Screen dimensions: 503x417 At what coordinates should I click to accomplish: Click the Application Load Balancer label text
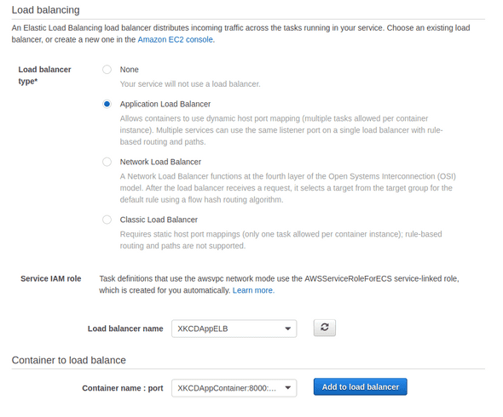(x=165, y=104)
